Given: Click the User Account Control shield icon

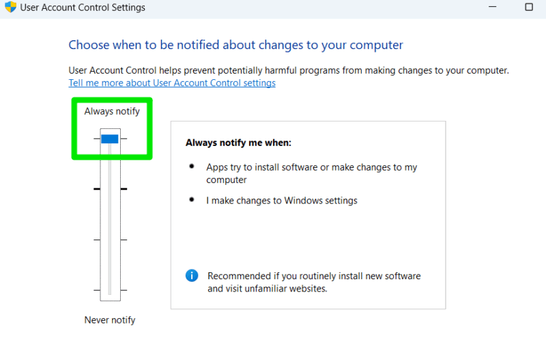Looking at the screenshot, I should pyautogui.click(x=10, y=8).
